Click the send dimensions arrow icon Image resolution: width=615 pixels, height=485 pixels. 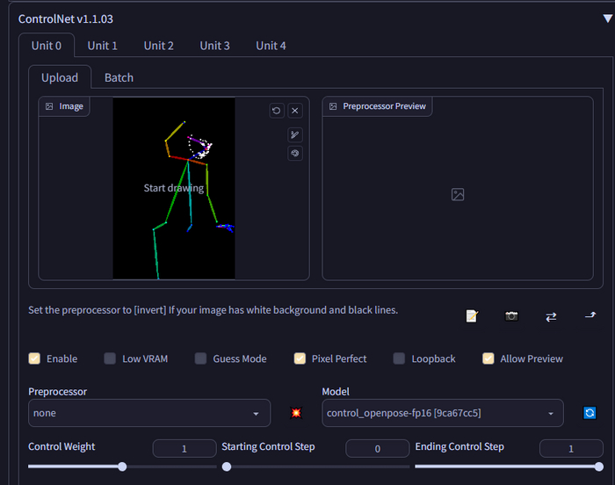(x=590, y=316)
